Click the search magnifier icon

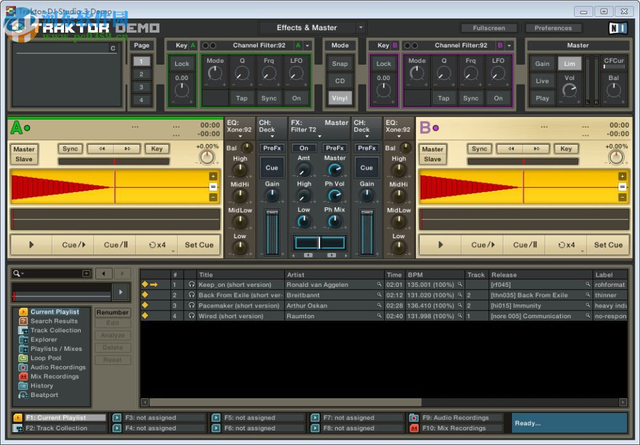click(x=17, y=273)
